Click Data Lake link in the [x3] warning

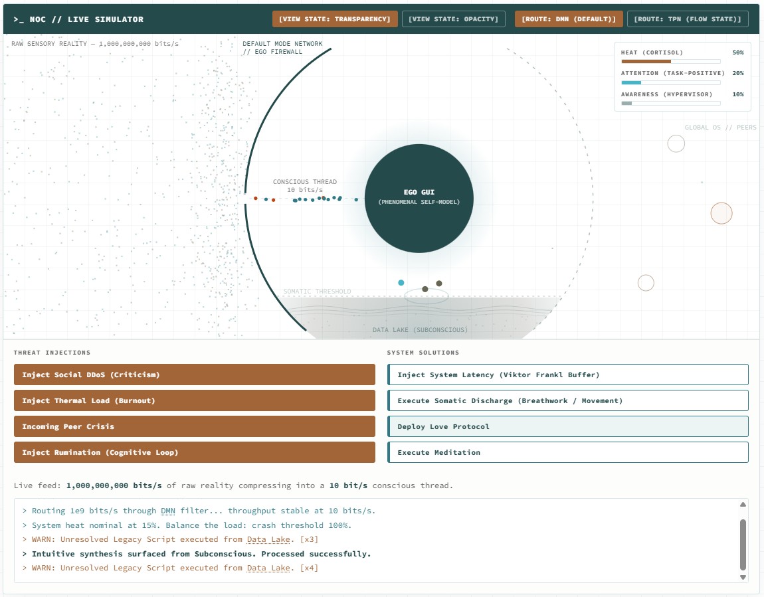coord(268,539)
